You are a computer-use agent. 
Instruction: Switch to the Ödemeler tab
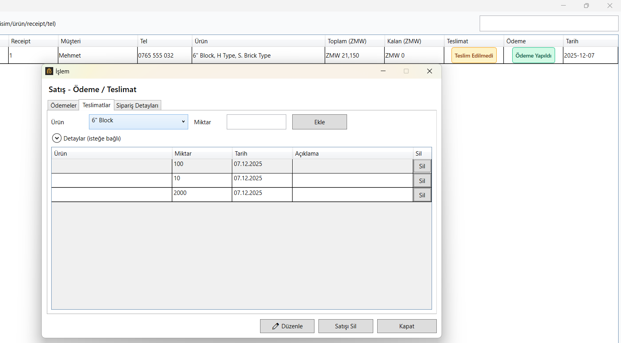64,105
